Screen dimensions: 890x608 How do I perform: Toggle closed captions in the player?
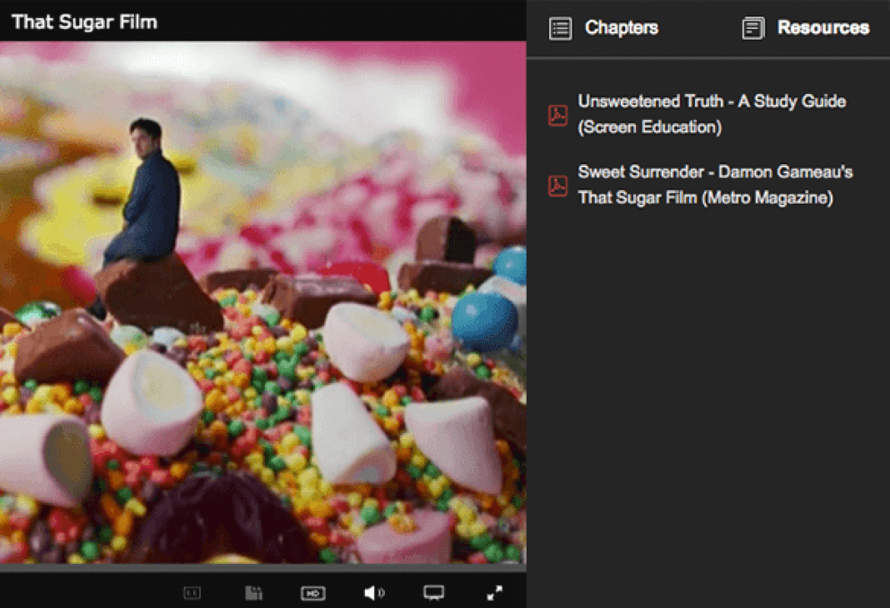point(192,593)
